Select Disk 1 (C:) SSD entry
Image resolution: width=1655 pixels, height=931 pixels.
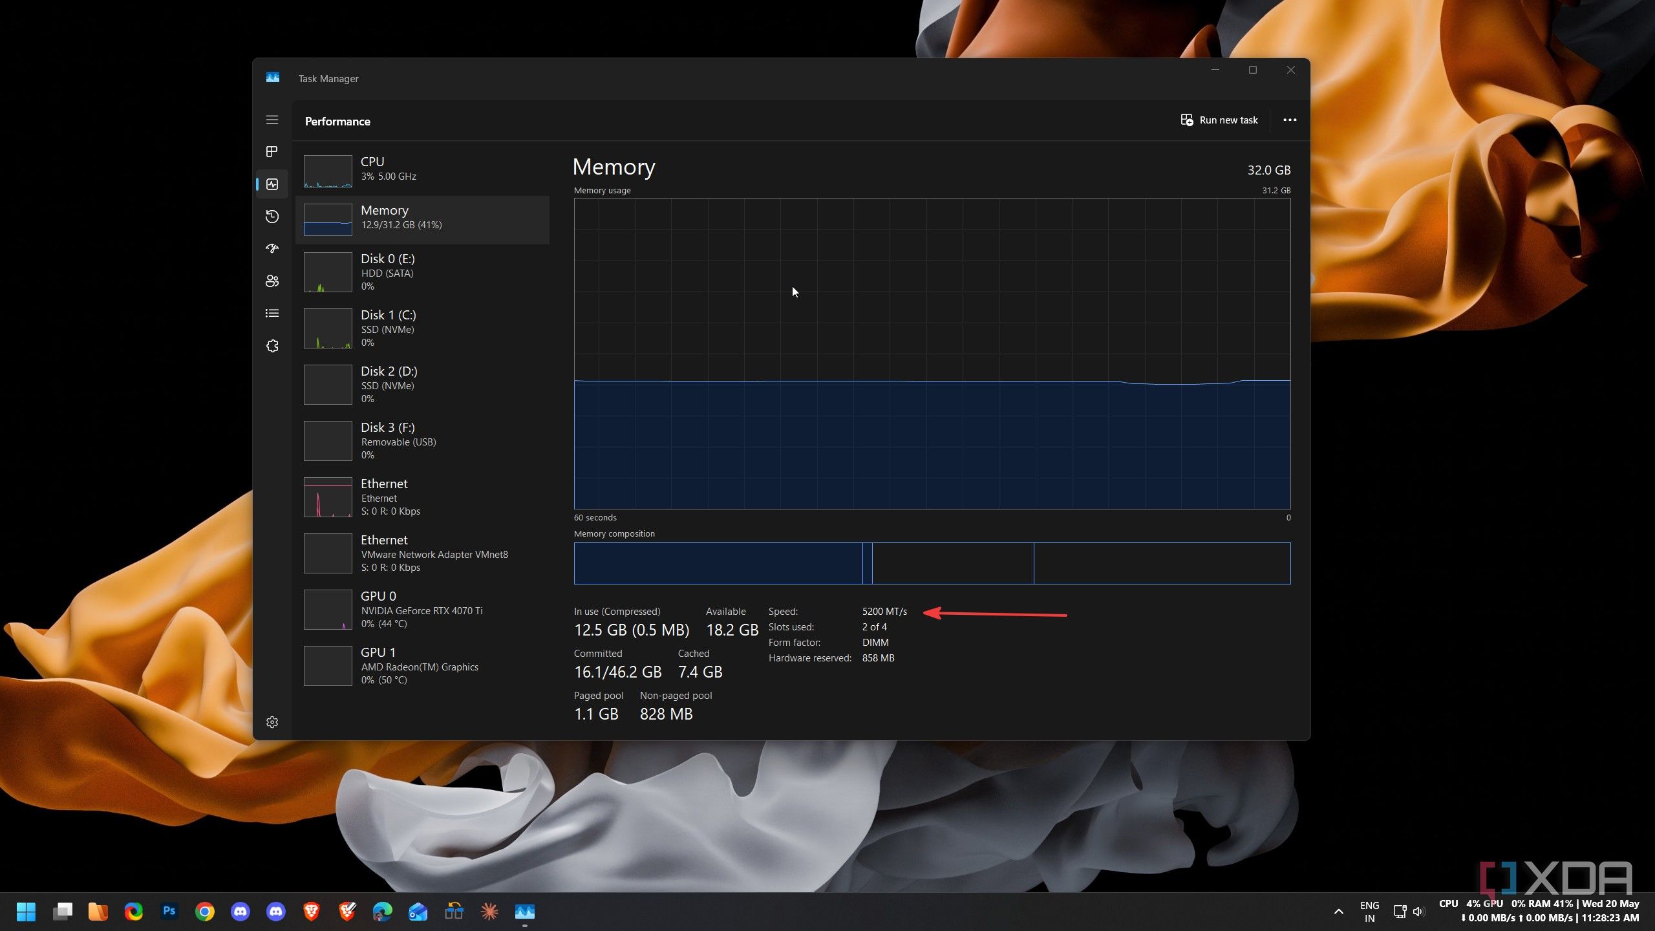pyautogui.click(x=423, y=328)
